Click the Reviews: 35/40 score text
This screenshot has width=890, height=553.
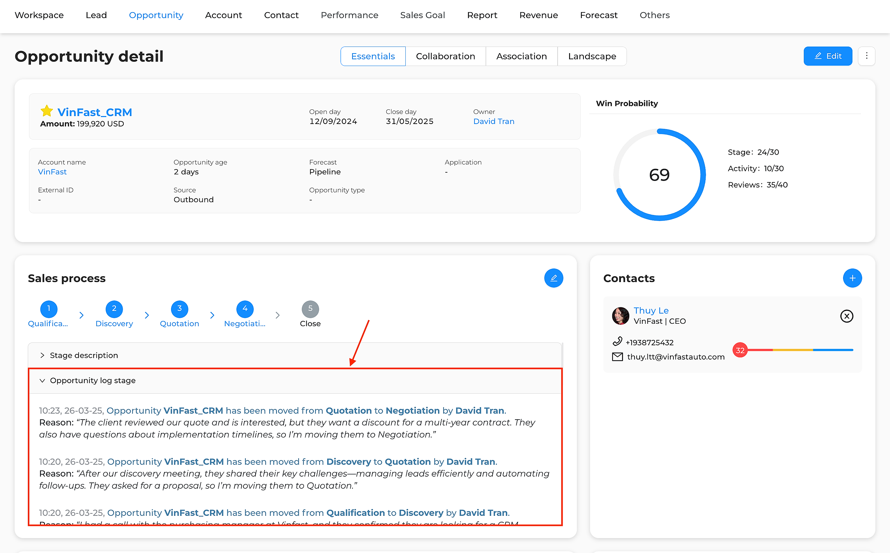click(758, 185)
